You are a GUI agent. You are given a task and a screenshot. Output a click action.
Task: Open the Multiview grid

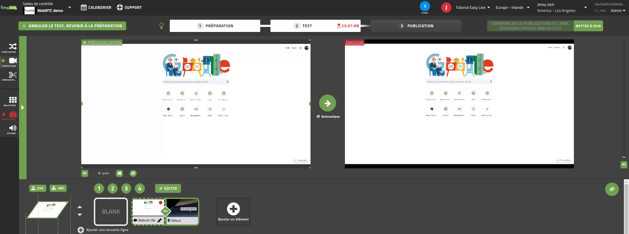(x=13, y=101)
